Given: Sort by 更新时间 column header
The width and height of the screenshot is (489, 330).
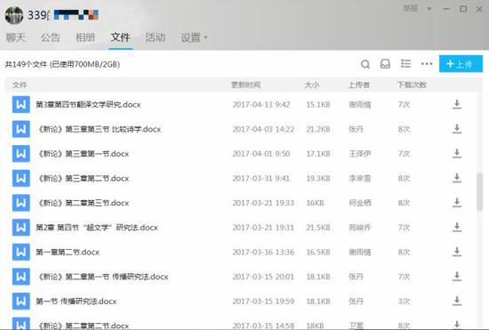Looking at the screenshot, I should tap(245, 85).
